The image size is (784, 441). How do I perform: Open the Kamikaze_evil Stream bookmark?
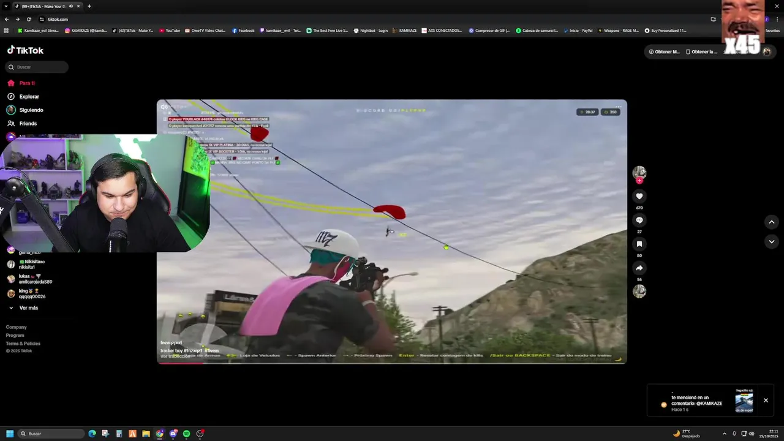[39, 30]
